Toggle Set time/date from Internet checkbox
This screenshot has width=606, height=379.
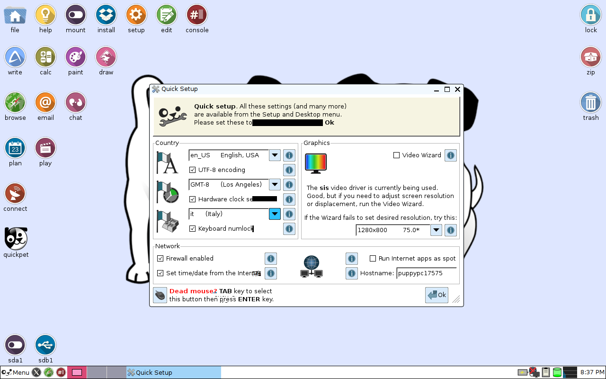160,273
